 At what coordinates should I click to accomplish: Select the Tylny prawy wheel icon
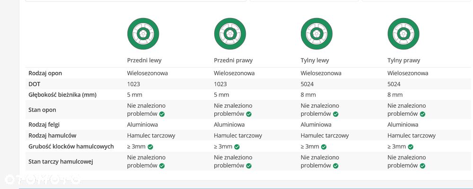pos(403,34)
